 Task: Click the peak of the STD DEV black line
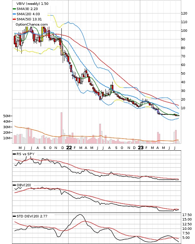80,215
